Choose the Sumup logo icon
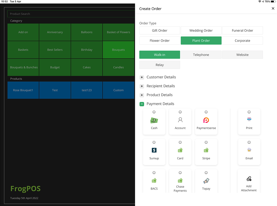Image resolution: width=277 pixels, height=206 pixels. pos(154,150)
